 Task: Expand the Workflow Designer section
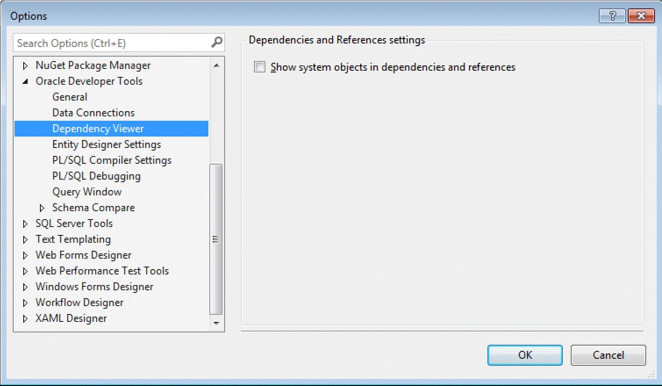point(25,302)
